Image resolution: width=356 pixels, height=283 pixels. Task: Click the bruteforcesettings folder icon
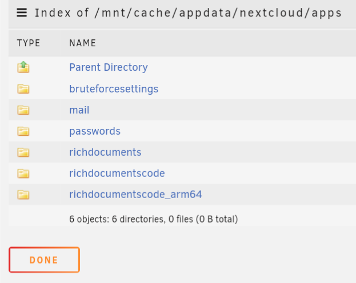tap(23, 89)
